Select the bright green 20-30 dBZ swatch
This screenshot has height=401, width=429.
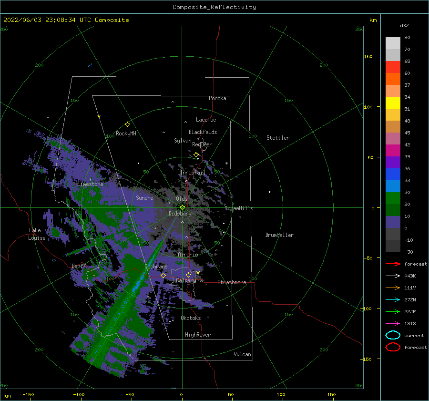click(393, 198)
